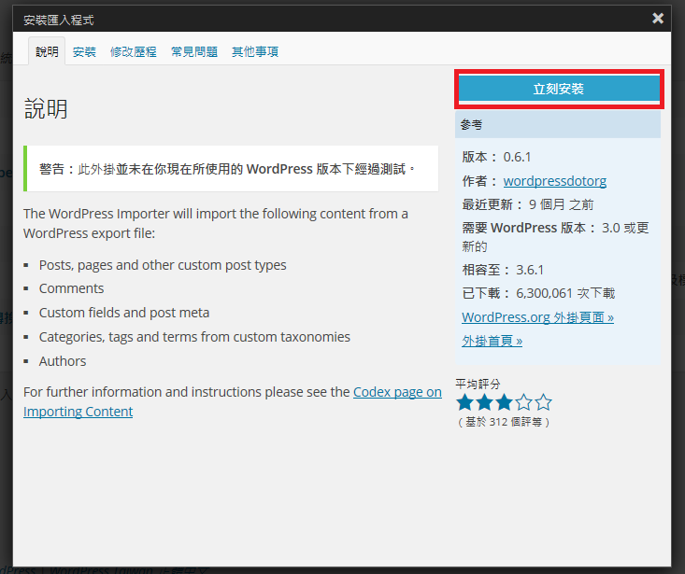The width and height of the screenshot is (685, 574).
Task: Follow the Codex page on Importing Content link
Action: 233,401
